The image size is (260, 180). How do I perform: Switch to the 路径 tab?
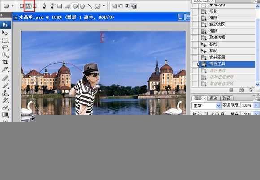coord(226,99)
